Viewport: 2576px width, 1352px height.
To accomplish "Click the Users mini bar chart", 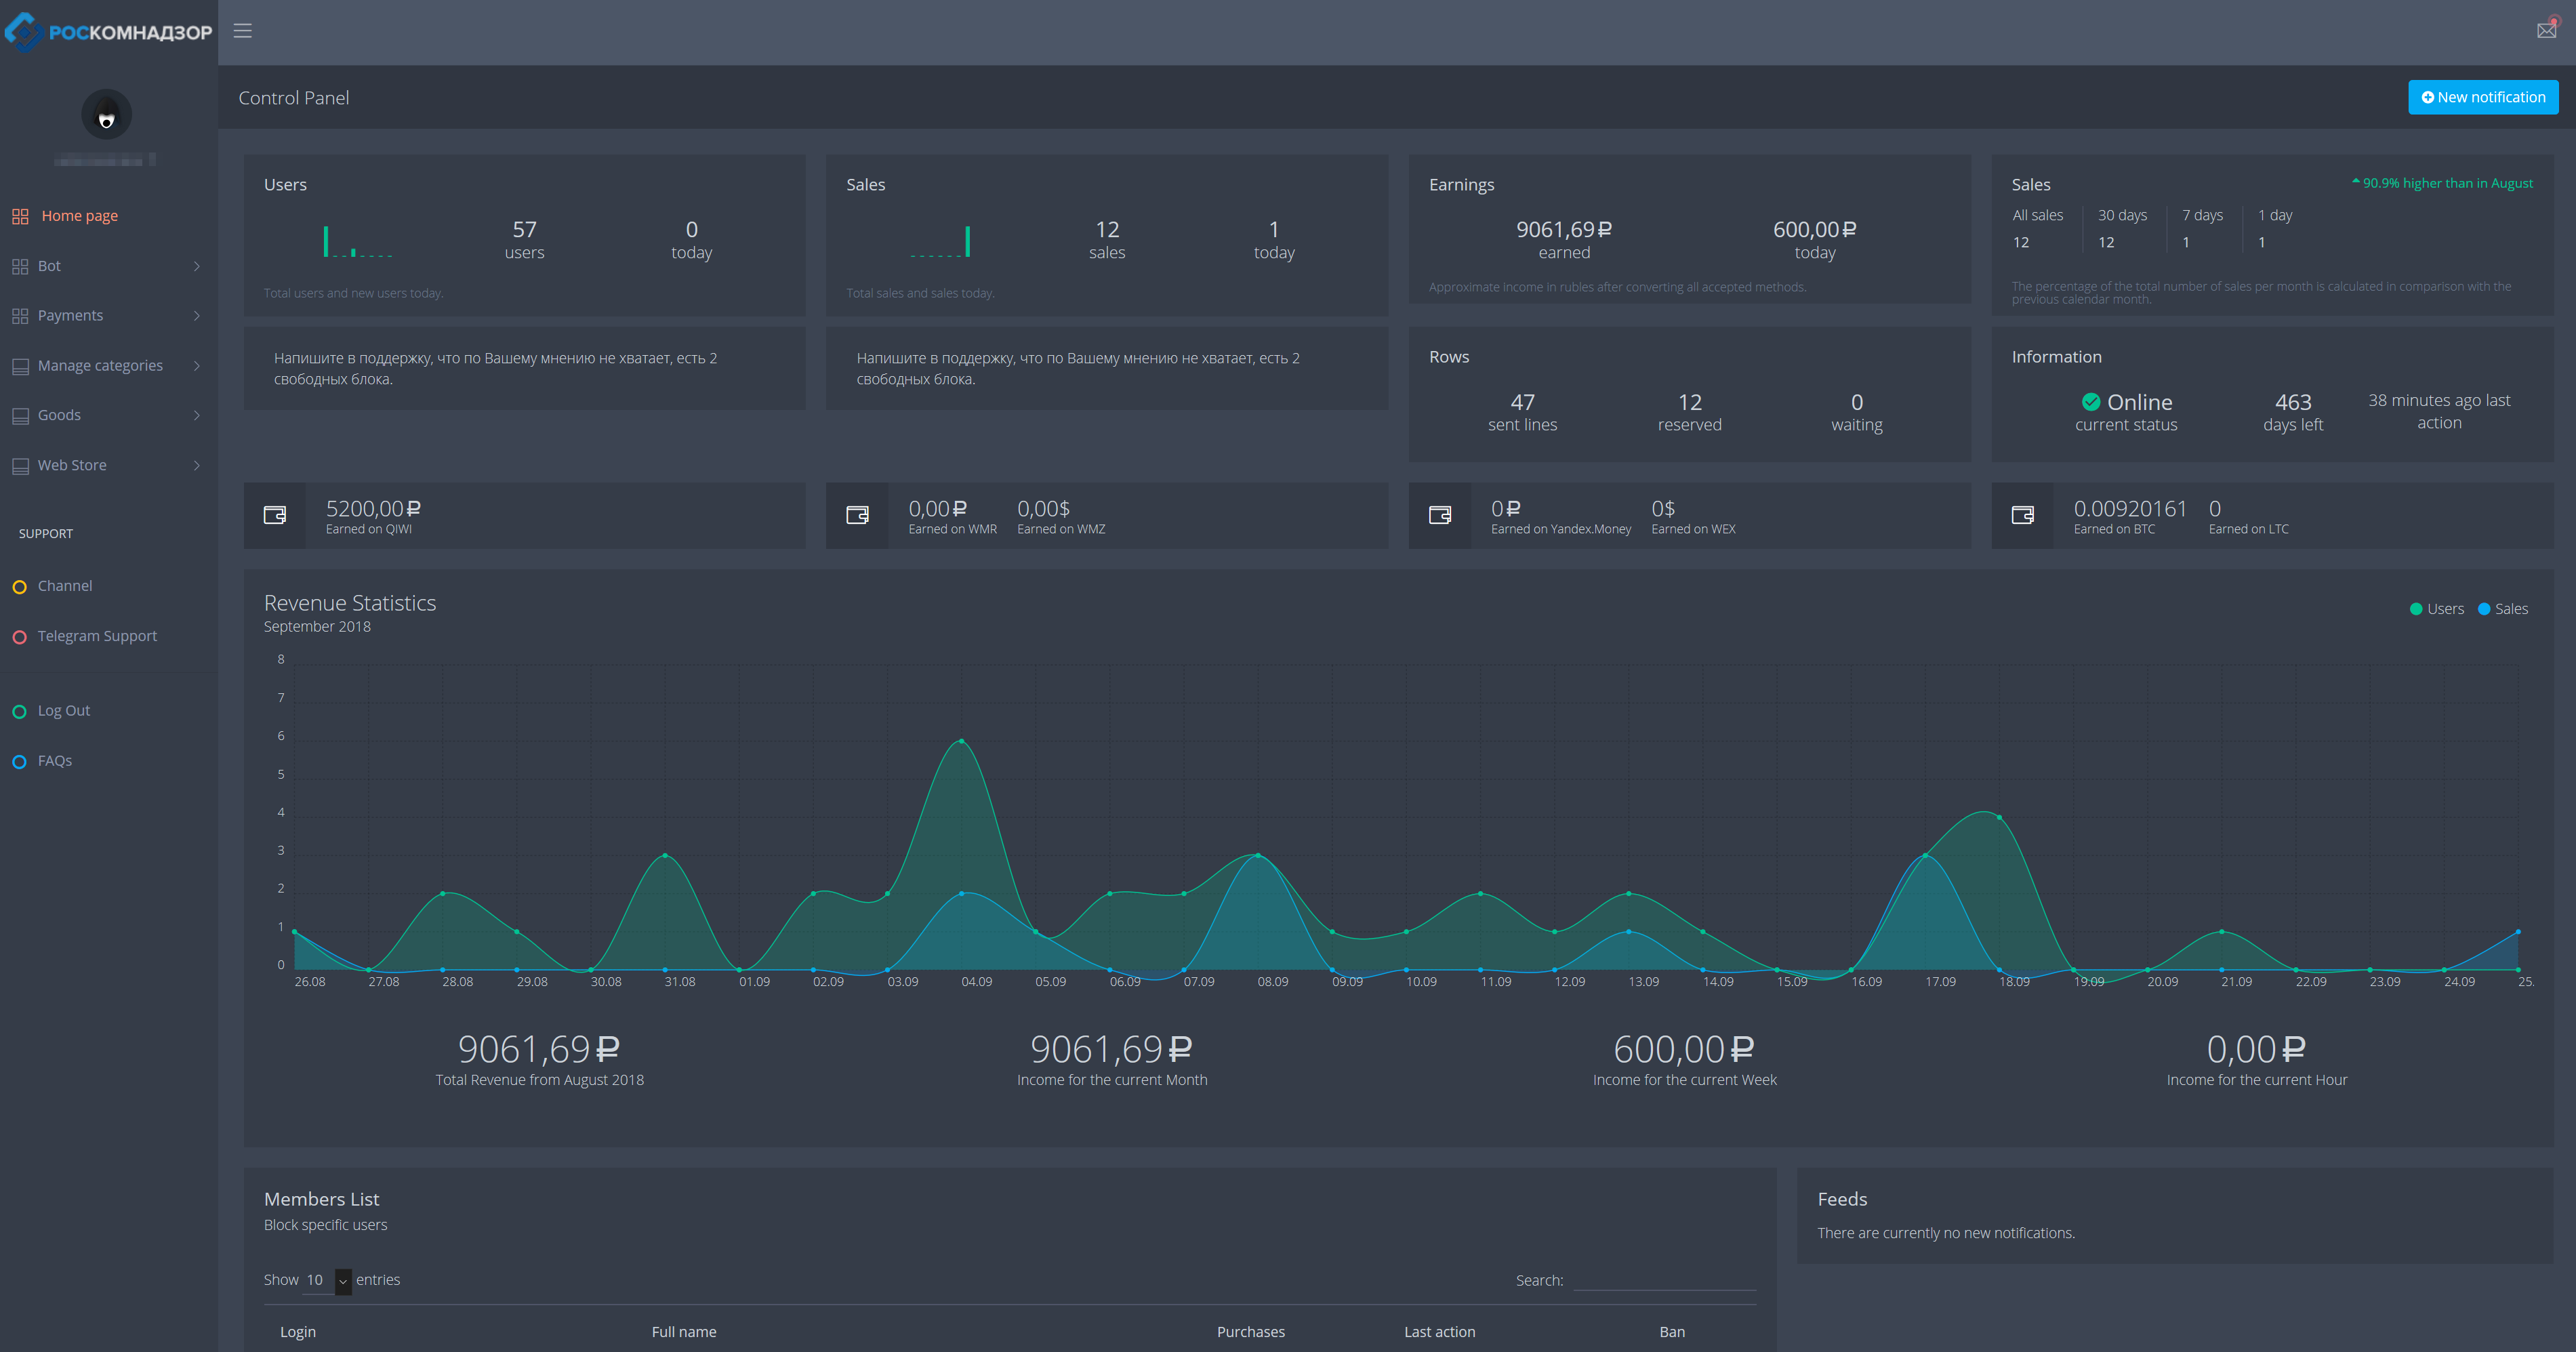I will [357, 242].
